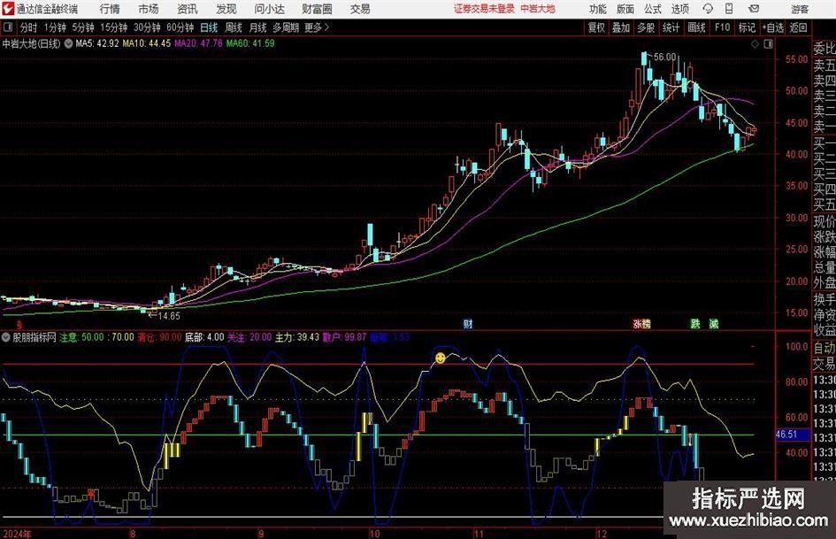Open the 选项 menu
Image resolution: width=836 pixels, height=539 pixels.
[x=679, y=9]
